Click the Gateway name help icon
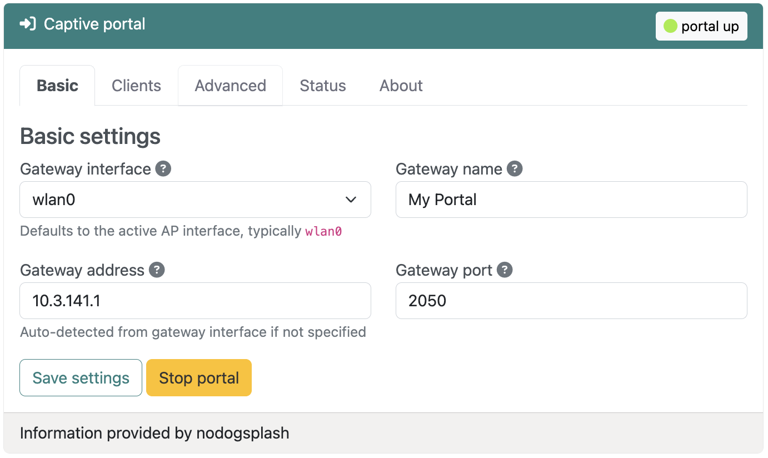768x458 pixels. (x=515, y=169)
